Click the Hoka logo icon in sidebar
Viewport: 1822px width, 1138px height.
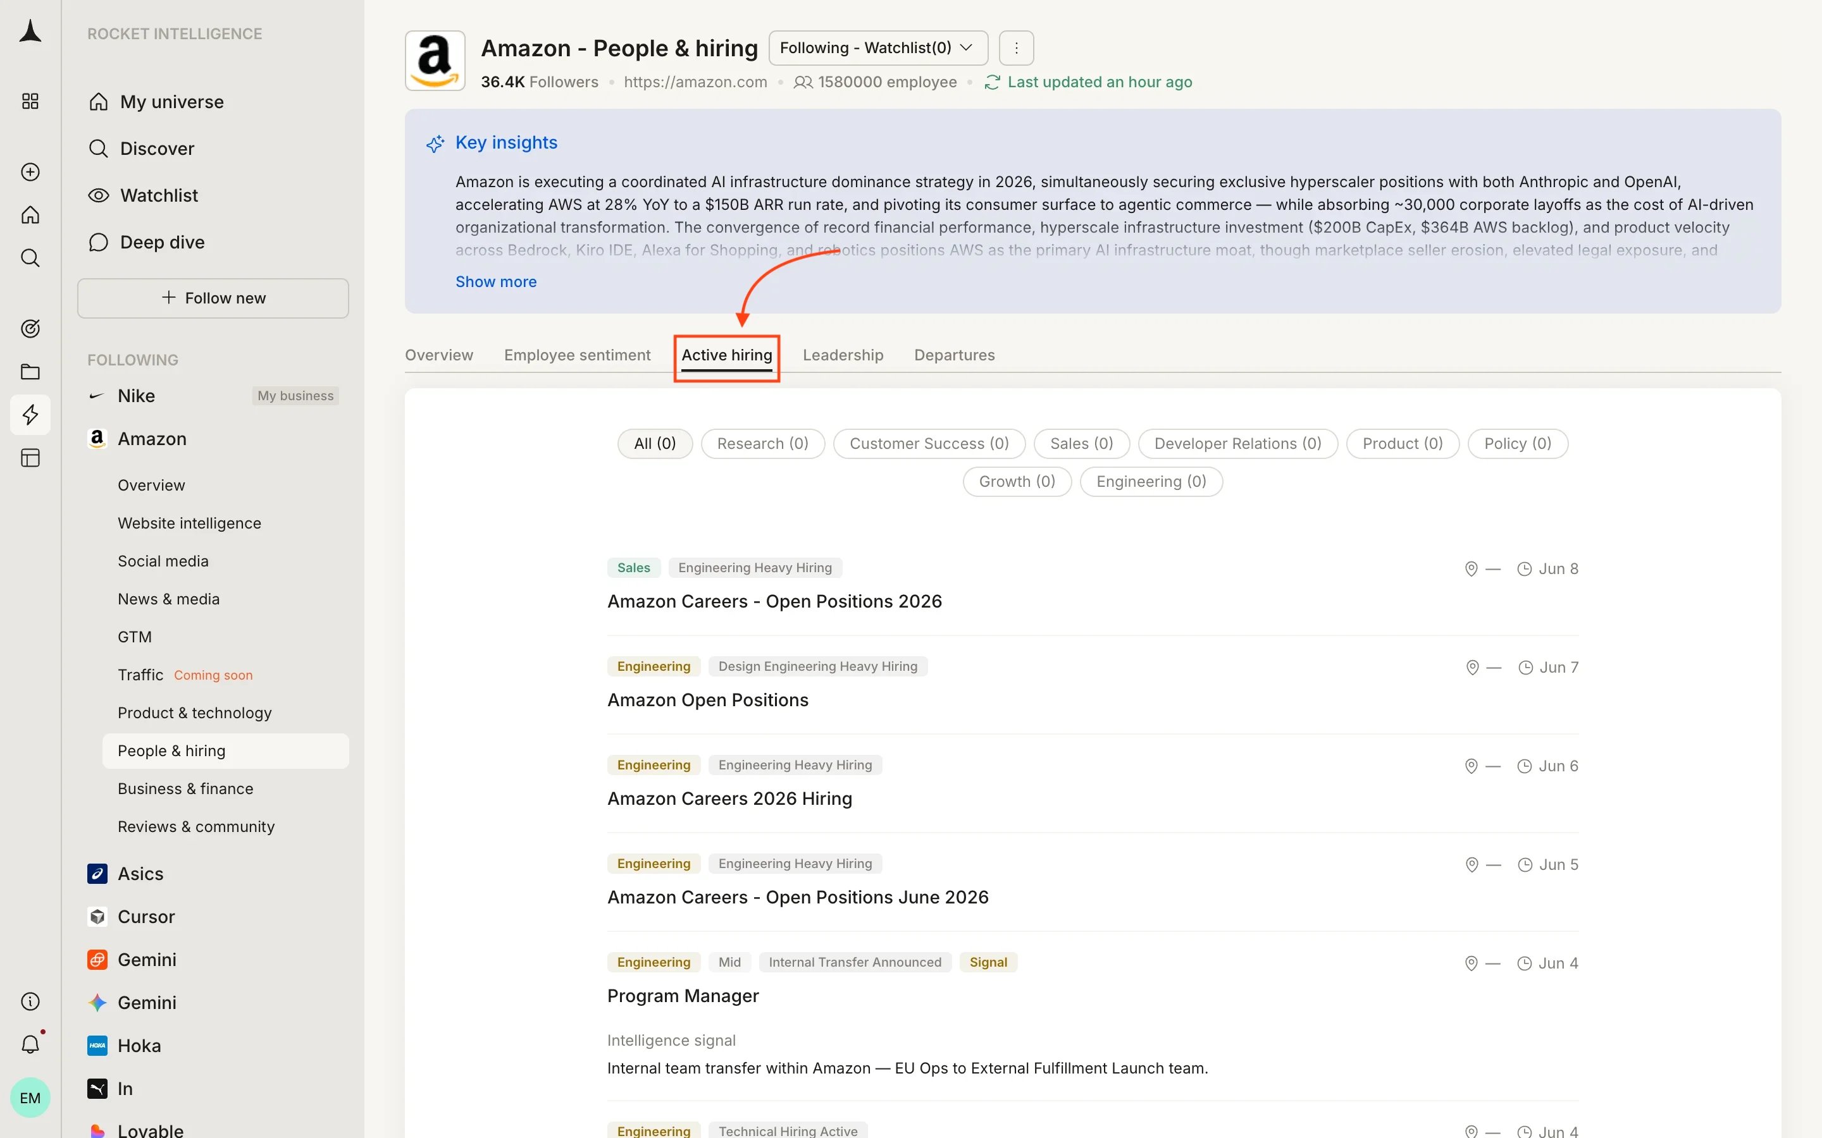(97, 1046)
